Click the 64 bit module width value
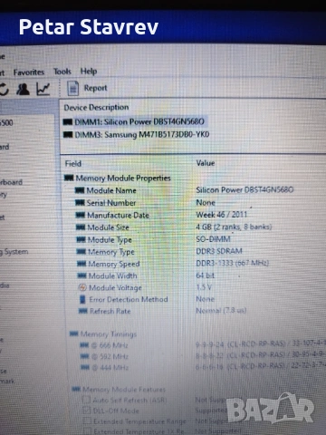 coord(206,275)
